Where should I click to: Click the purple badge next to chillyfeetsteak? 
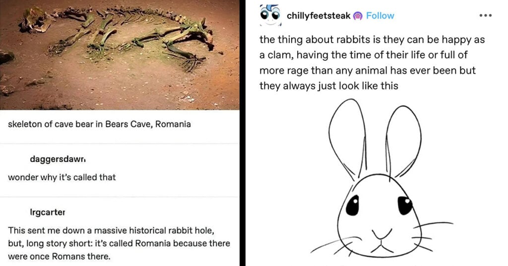click(358, 16)
